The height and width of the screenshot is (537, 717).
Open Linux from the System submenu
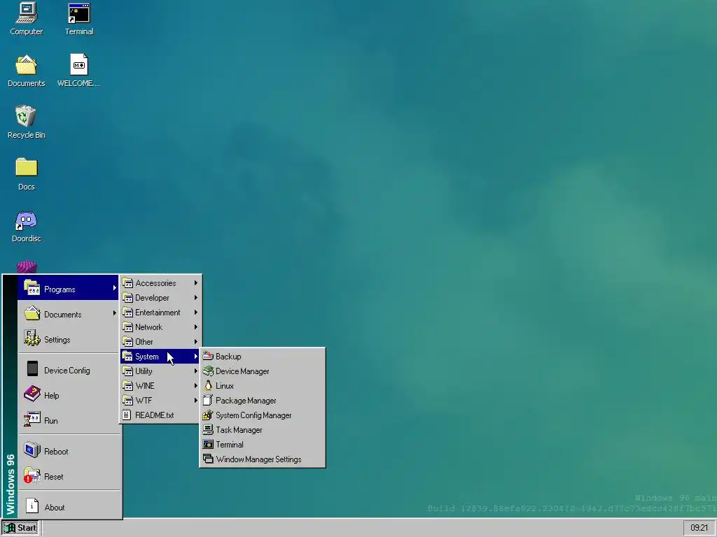[x=263, y=385]
